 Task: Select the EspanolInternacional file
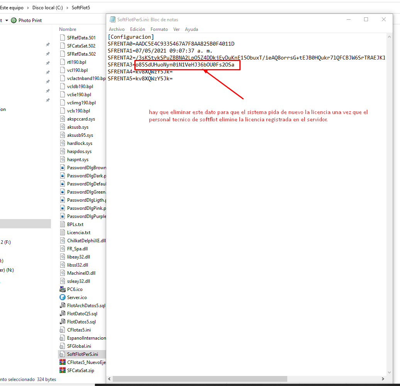pos(86,338)
